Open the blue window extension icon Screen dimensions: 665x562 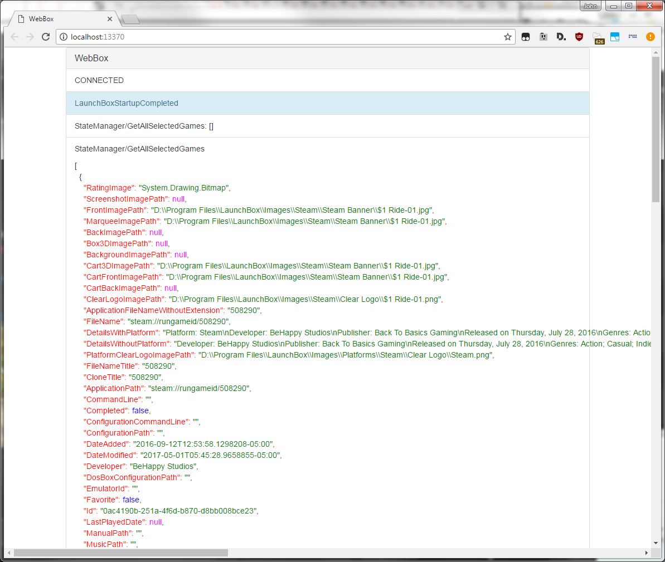click(614, 37)
